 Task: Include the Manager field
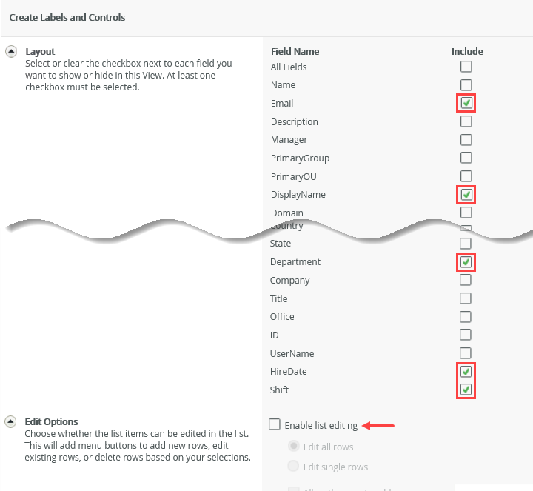[466, 139]
